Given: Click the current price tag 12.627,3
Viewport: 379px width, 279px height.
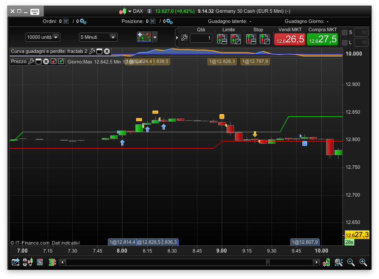Looking at the screenshot, I should click(357, 234).
